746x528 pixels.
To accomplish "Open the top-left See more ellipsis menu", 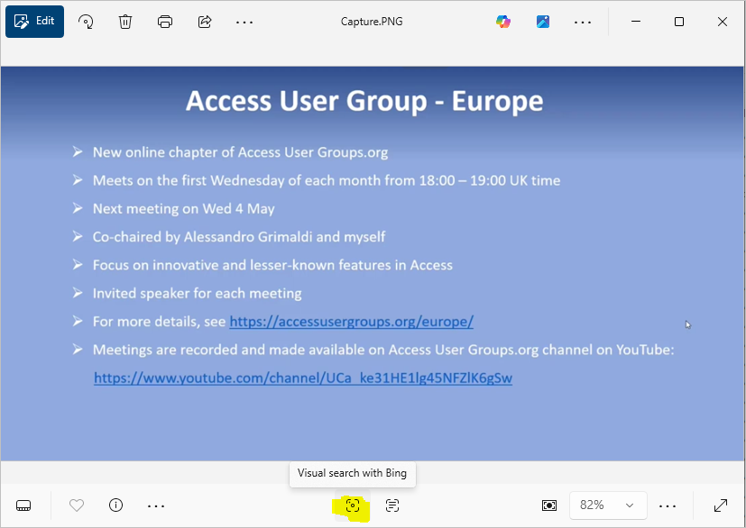I will coord(244,22).
